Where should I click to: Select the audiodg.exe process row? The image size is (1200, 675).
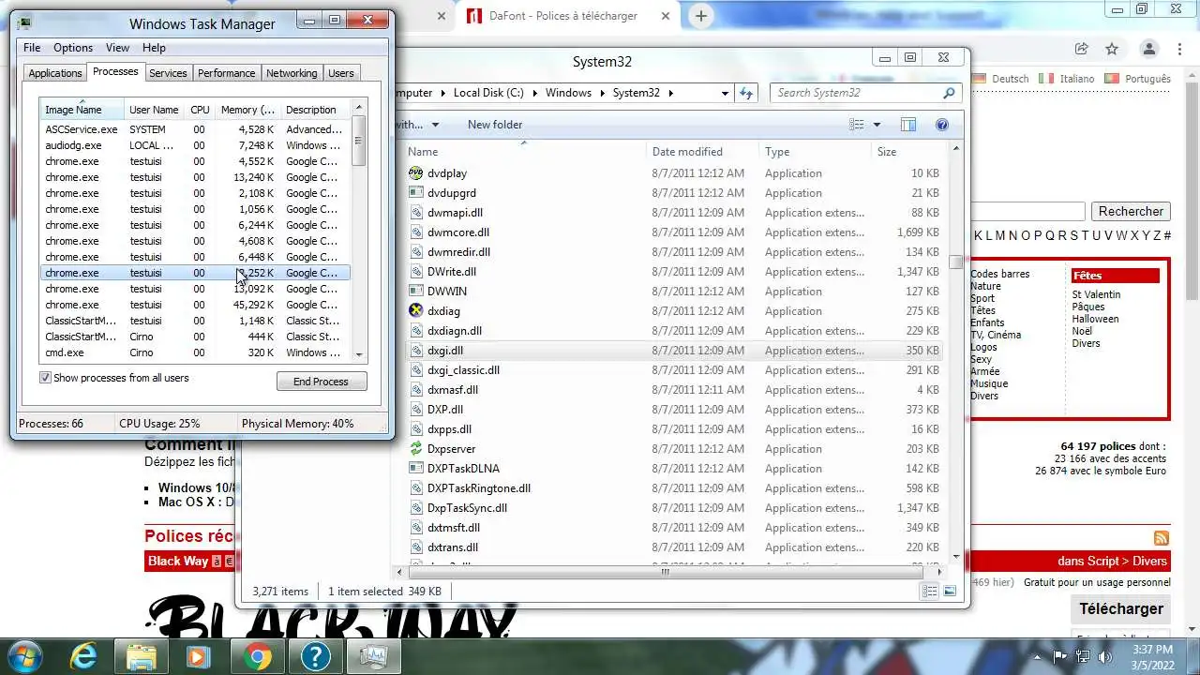(195, 145)
